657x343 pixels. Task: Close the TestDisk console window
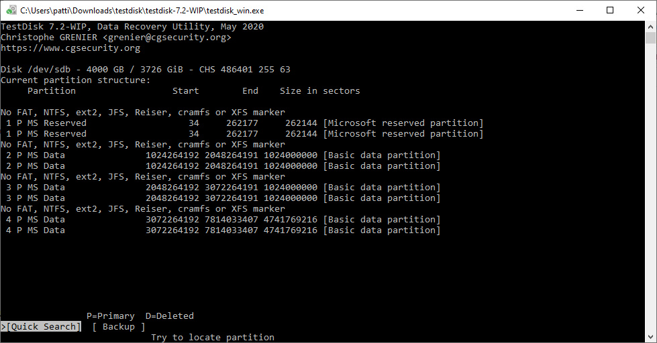[x=641, y=11]
